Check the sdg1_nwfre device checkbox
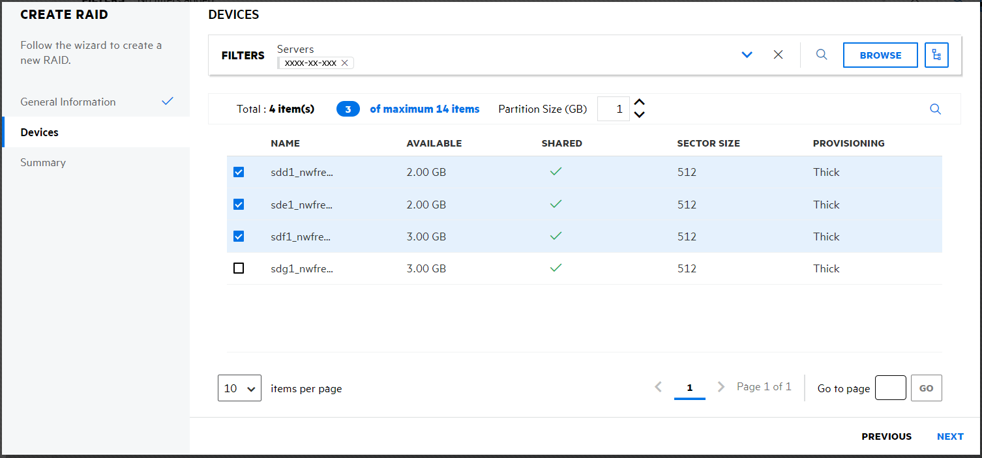The height and width of the screenshot is (458, 982). (x=239, y=268)
